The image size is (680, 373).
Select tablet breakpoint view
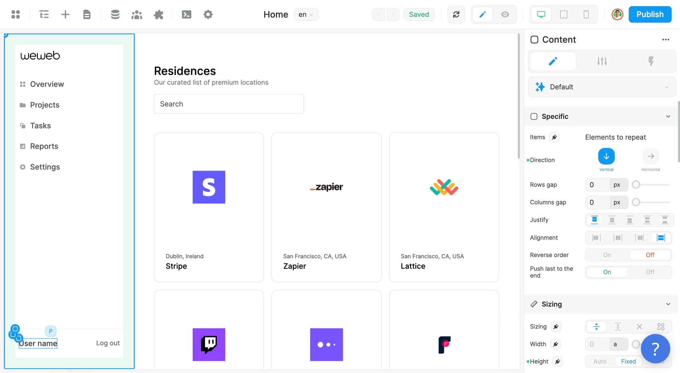tap(564, 15)
